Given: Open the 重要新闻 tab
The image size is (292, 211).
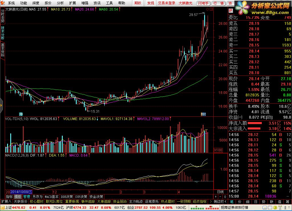Looking at the screenshot, I should point(72,202).
